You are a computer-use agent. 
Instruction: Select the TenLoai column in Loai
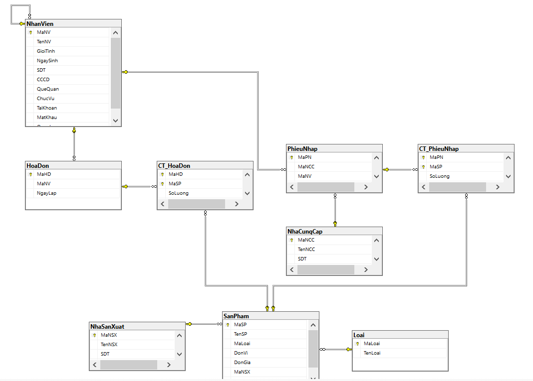(x=400, y=353)
